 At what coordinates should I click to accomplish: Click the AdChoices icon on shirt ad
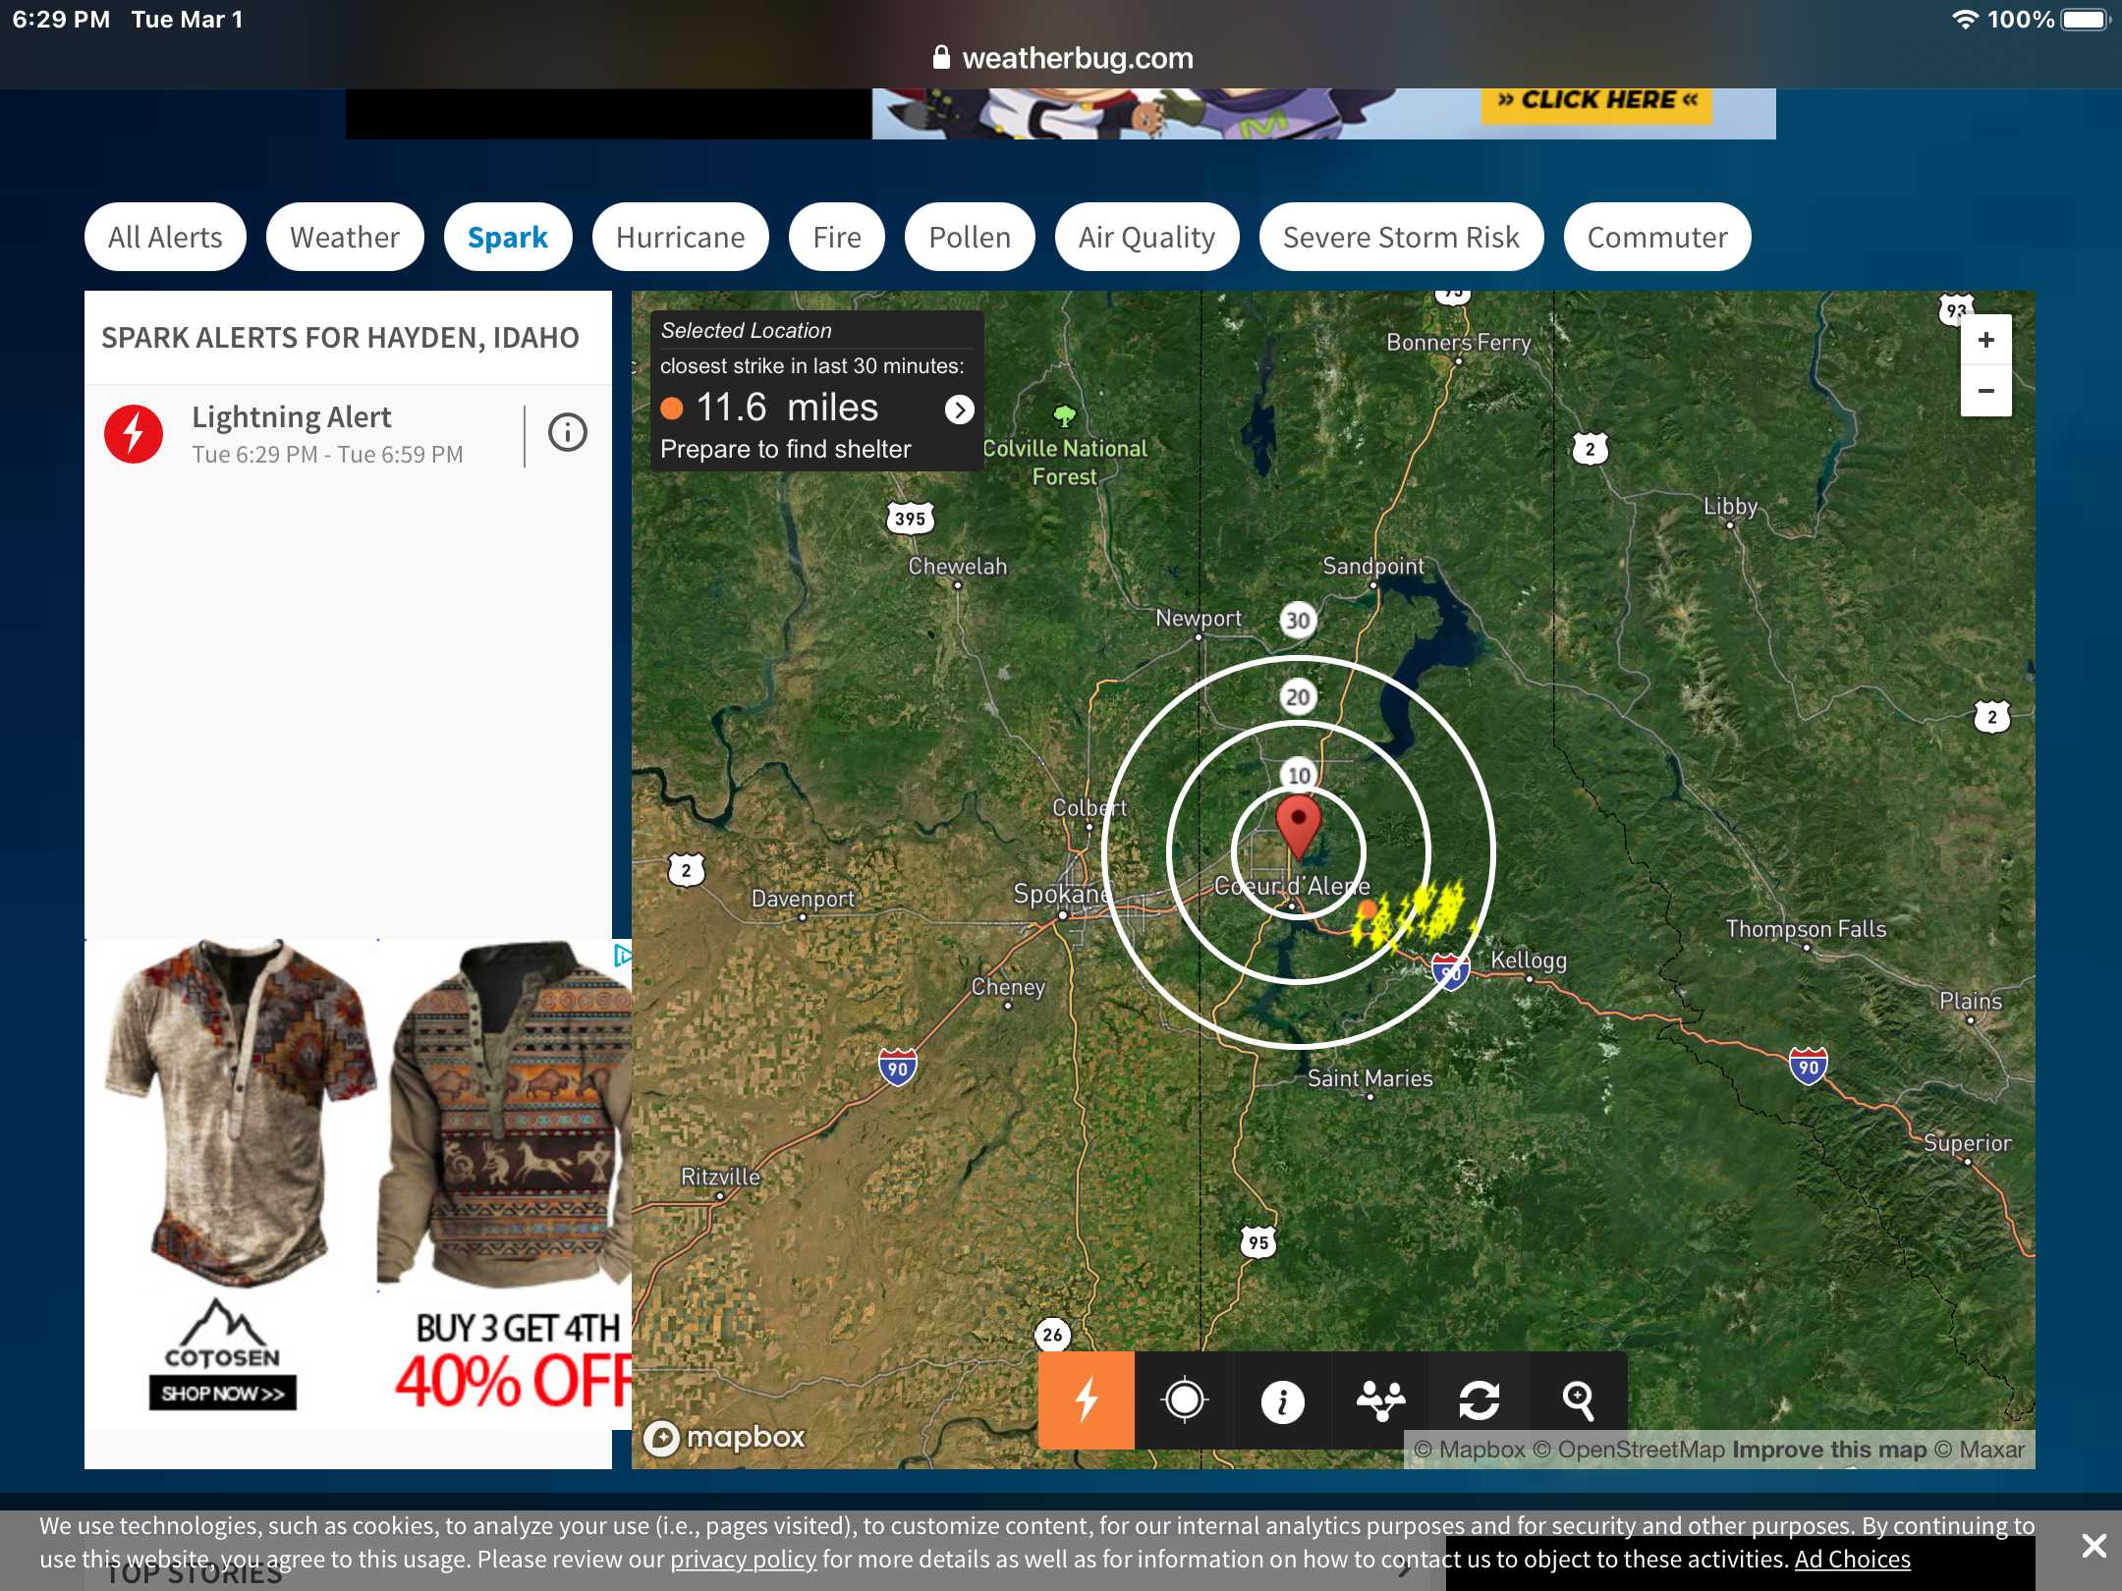621,955
